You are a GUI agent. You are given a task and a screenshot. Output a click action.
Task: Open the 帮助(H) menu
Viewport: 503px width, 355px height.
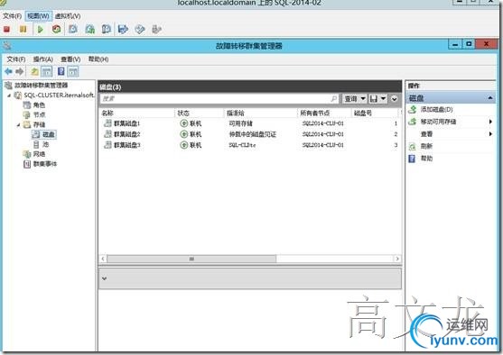(98, 59)
